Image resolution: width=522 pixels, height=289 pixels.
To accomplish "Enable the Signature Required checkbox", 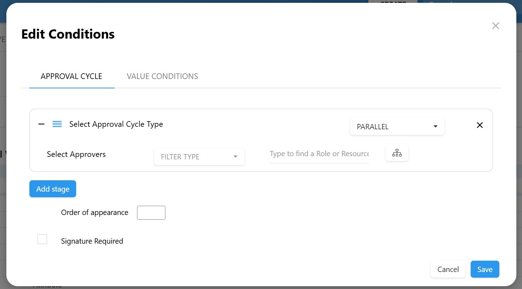I will 42,239.
